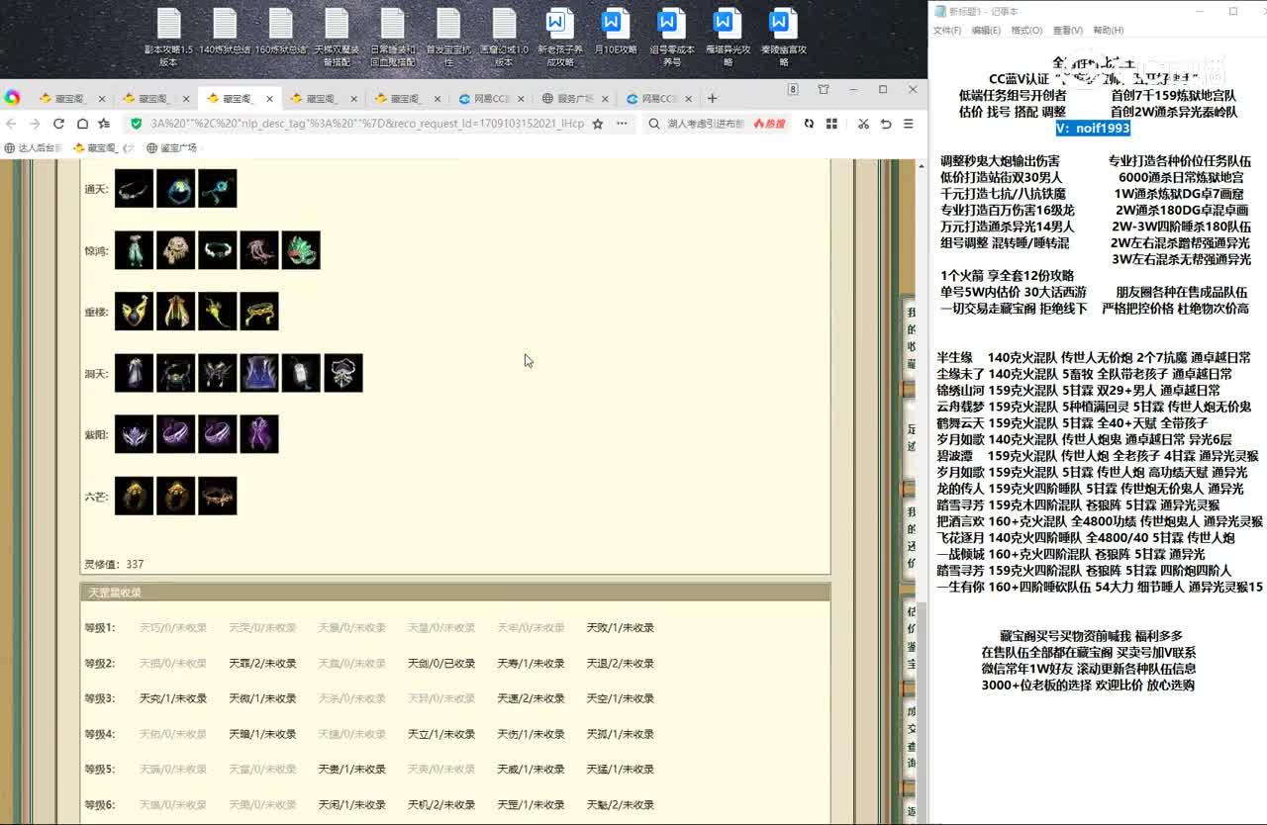
Task: Click the 天究/1/未收录 entry
Action: [173, 698]
